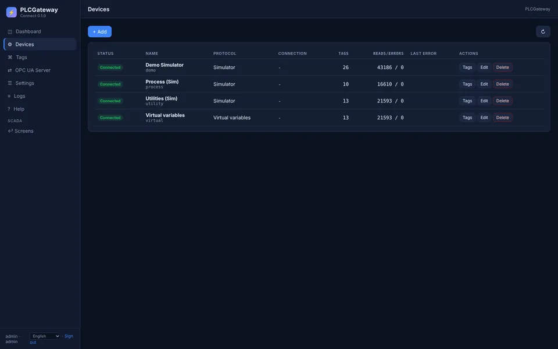558x349 pixels.
Task: Click the Connected badge for Utilities (Sim)
Action: pyautogui.click(x=110, y=101)
